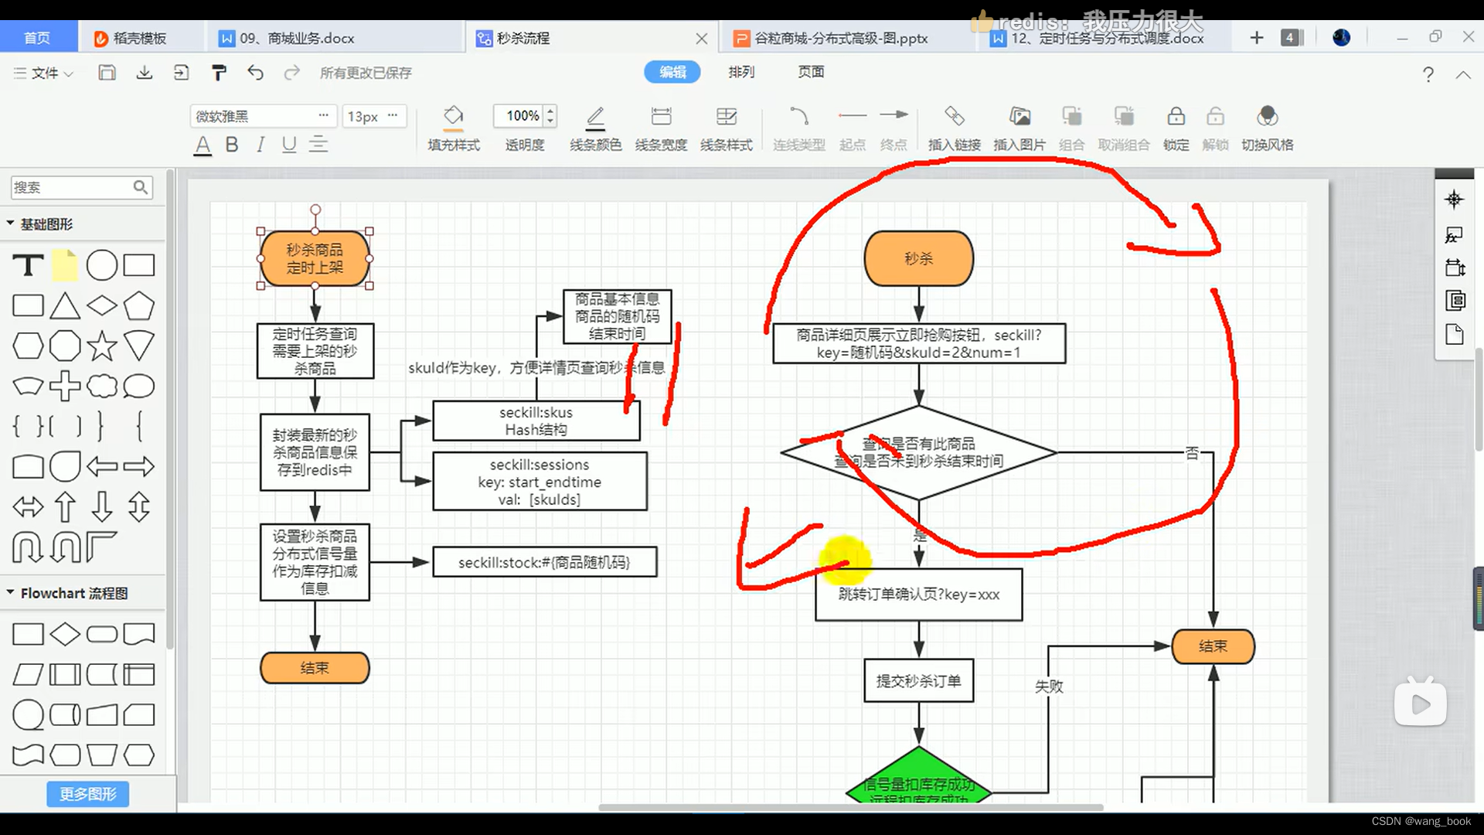
Task: Click switch style (切换风格) icon
Action: [1268, 128]
